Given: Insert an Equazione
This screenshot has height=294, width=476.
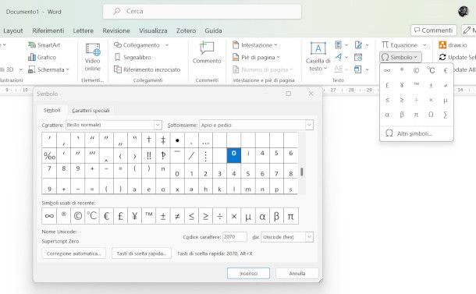Looking at the screenshot, I should [400, 45].
